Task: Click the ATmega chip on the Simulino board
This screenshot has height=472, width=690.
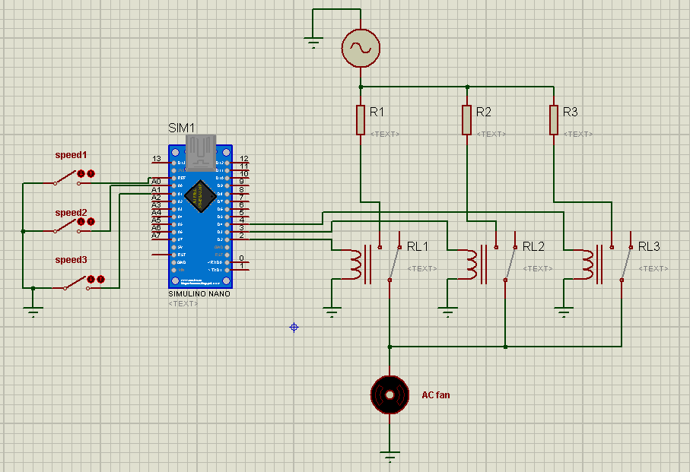Action: pos(199,193)
